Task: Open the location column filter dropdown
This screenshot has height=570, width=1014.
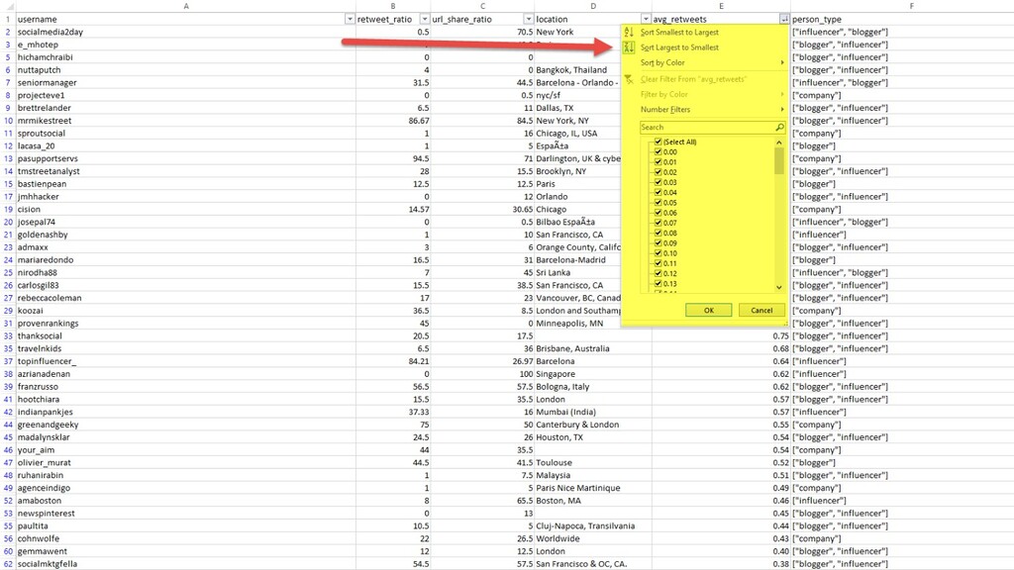Action: click(x=646, y=20)
